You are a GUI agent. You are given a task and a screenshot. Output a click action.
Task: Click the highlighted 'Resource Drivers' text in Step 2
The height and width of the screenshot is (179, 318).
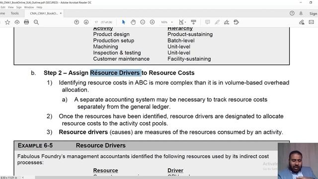(116, 73)
